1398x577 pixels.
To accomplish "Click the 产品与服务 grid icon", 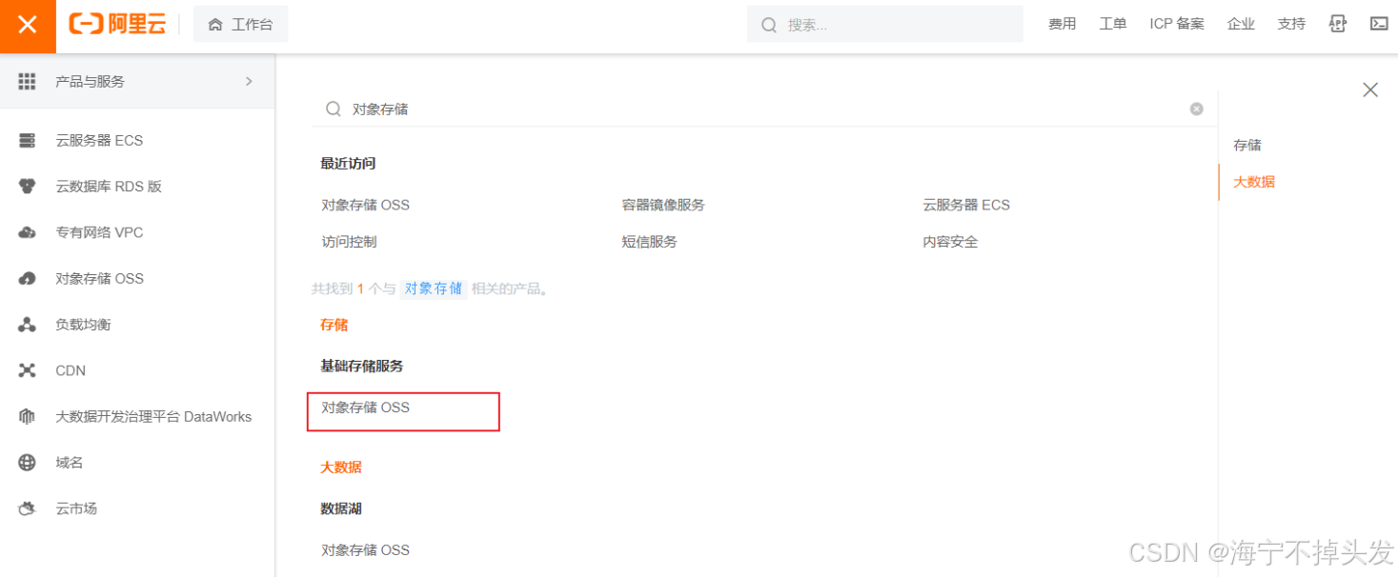I will pyautogui.click(x=28, y=82).
